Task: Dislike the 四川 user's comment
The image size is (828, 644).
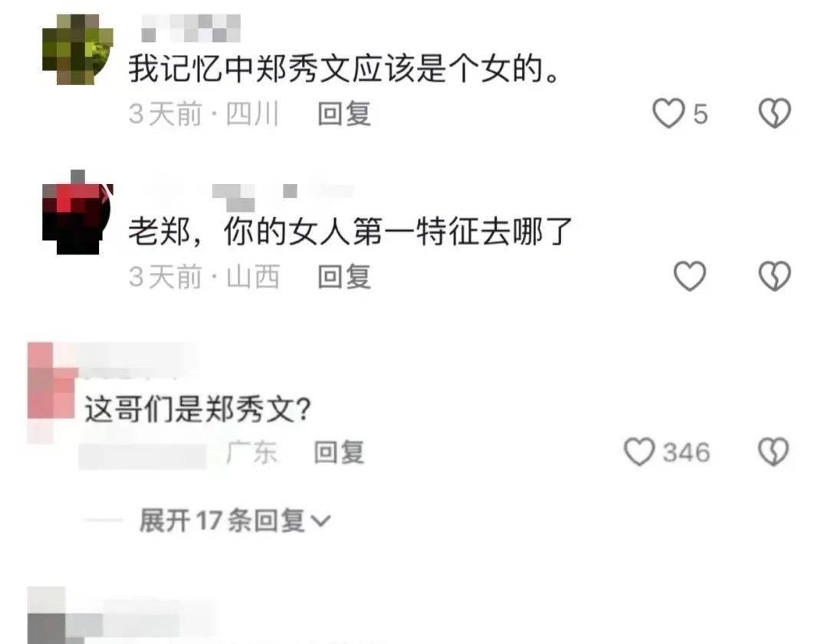Action: [774, 113]
